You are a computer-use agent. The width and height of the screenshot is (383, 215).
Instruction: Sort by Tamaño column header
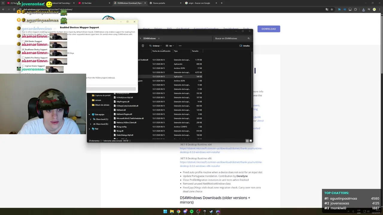coord(195,51)
